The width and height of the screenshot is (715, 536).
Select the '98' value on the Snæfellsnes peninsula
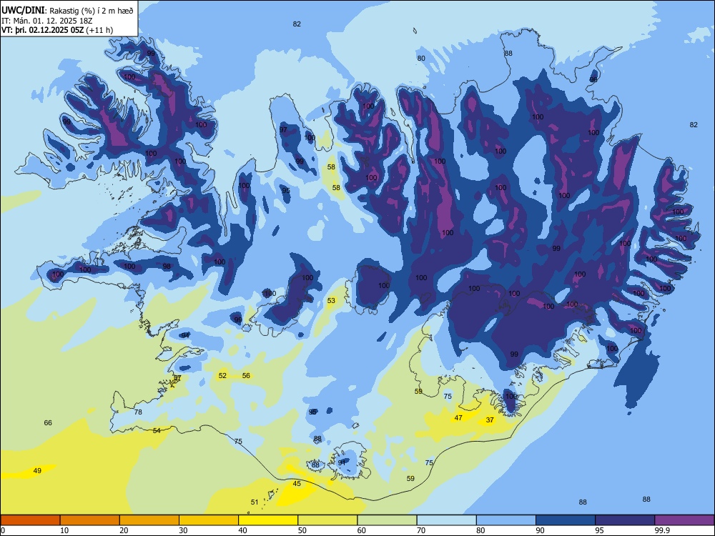[x=167, y=266]
